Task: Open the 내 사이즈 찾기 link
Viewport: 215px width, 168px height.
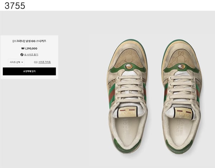Action: pos(31,55)
